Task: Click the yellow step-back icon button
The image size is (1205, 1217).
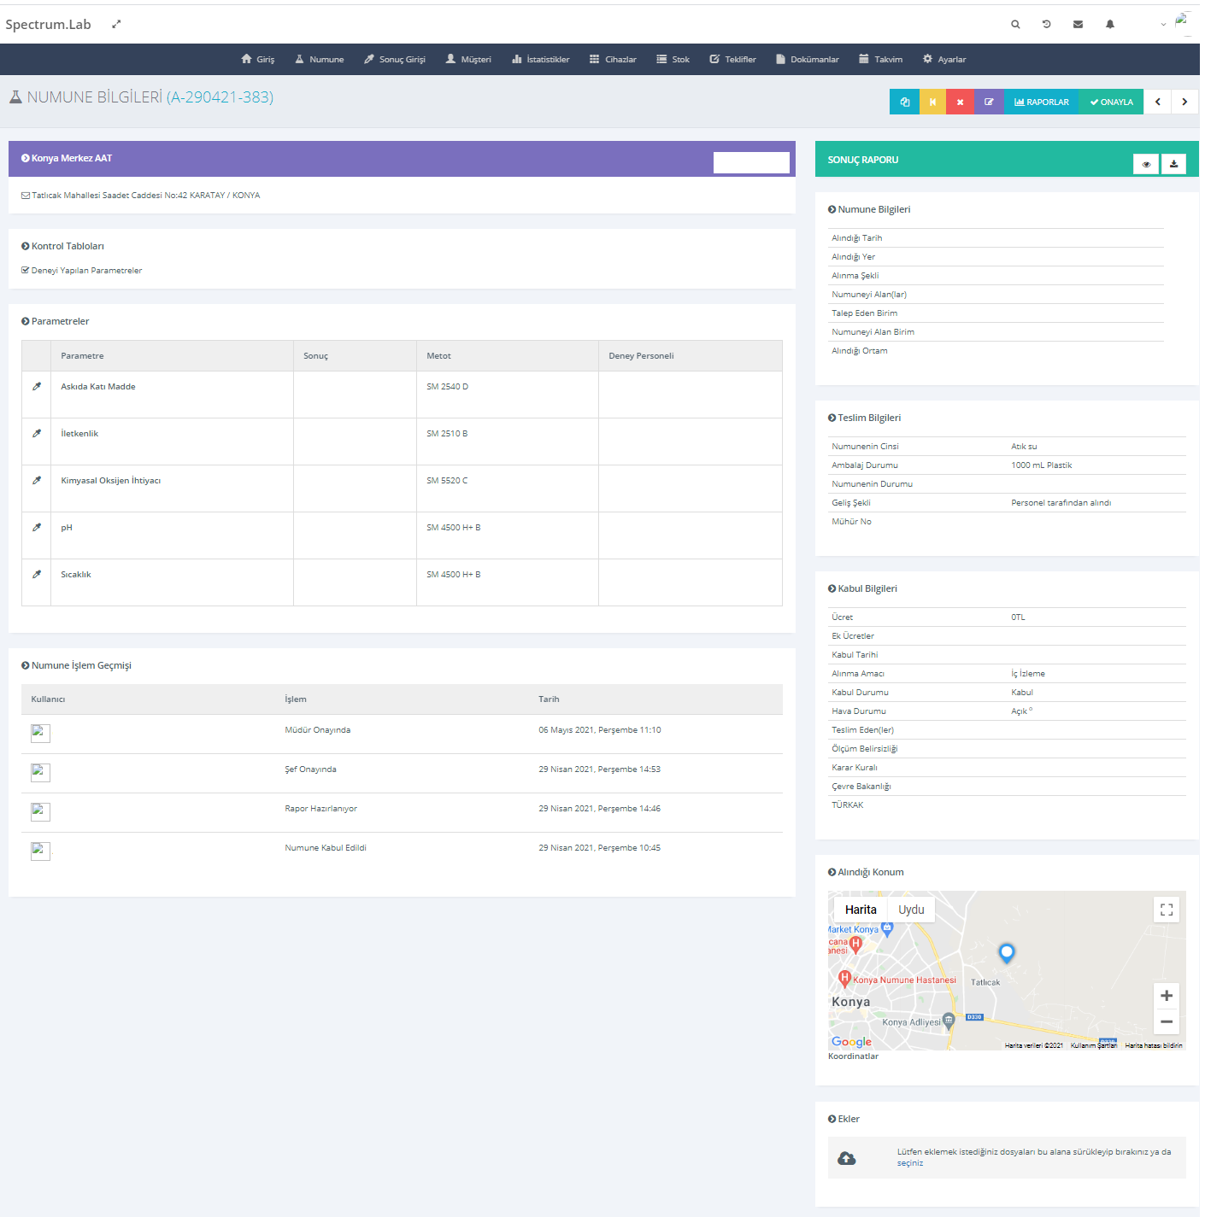Action: [x=932, y=102]
